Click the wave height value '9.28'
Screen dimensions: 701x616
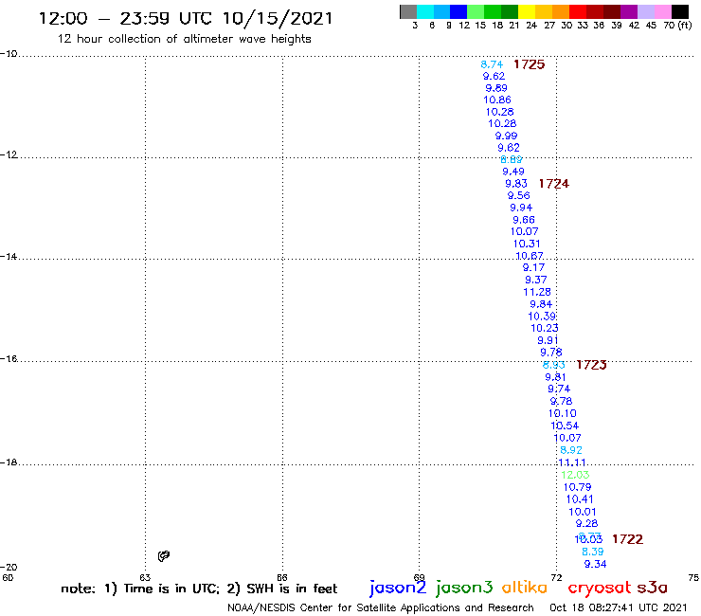tap(586, 523)
